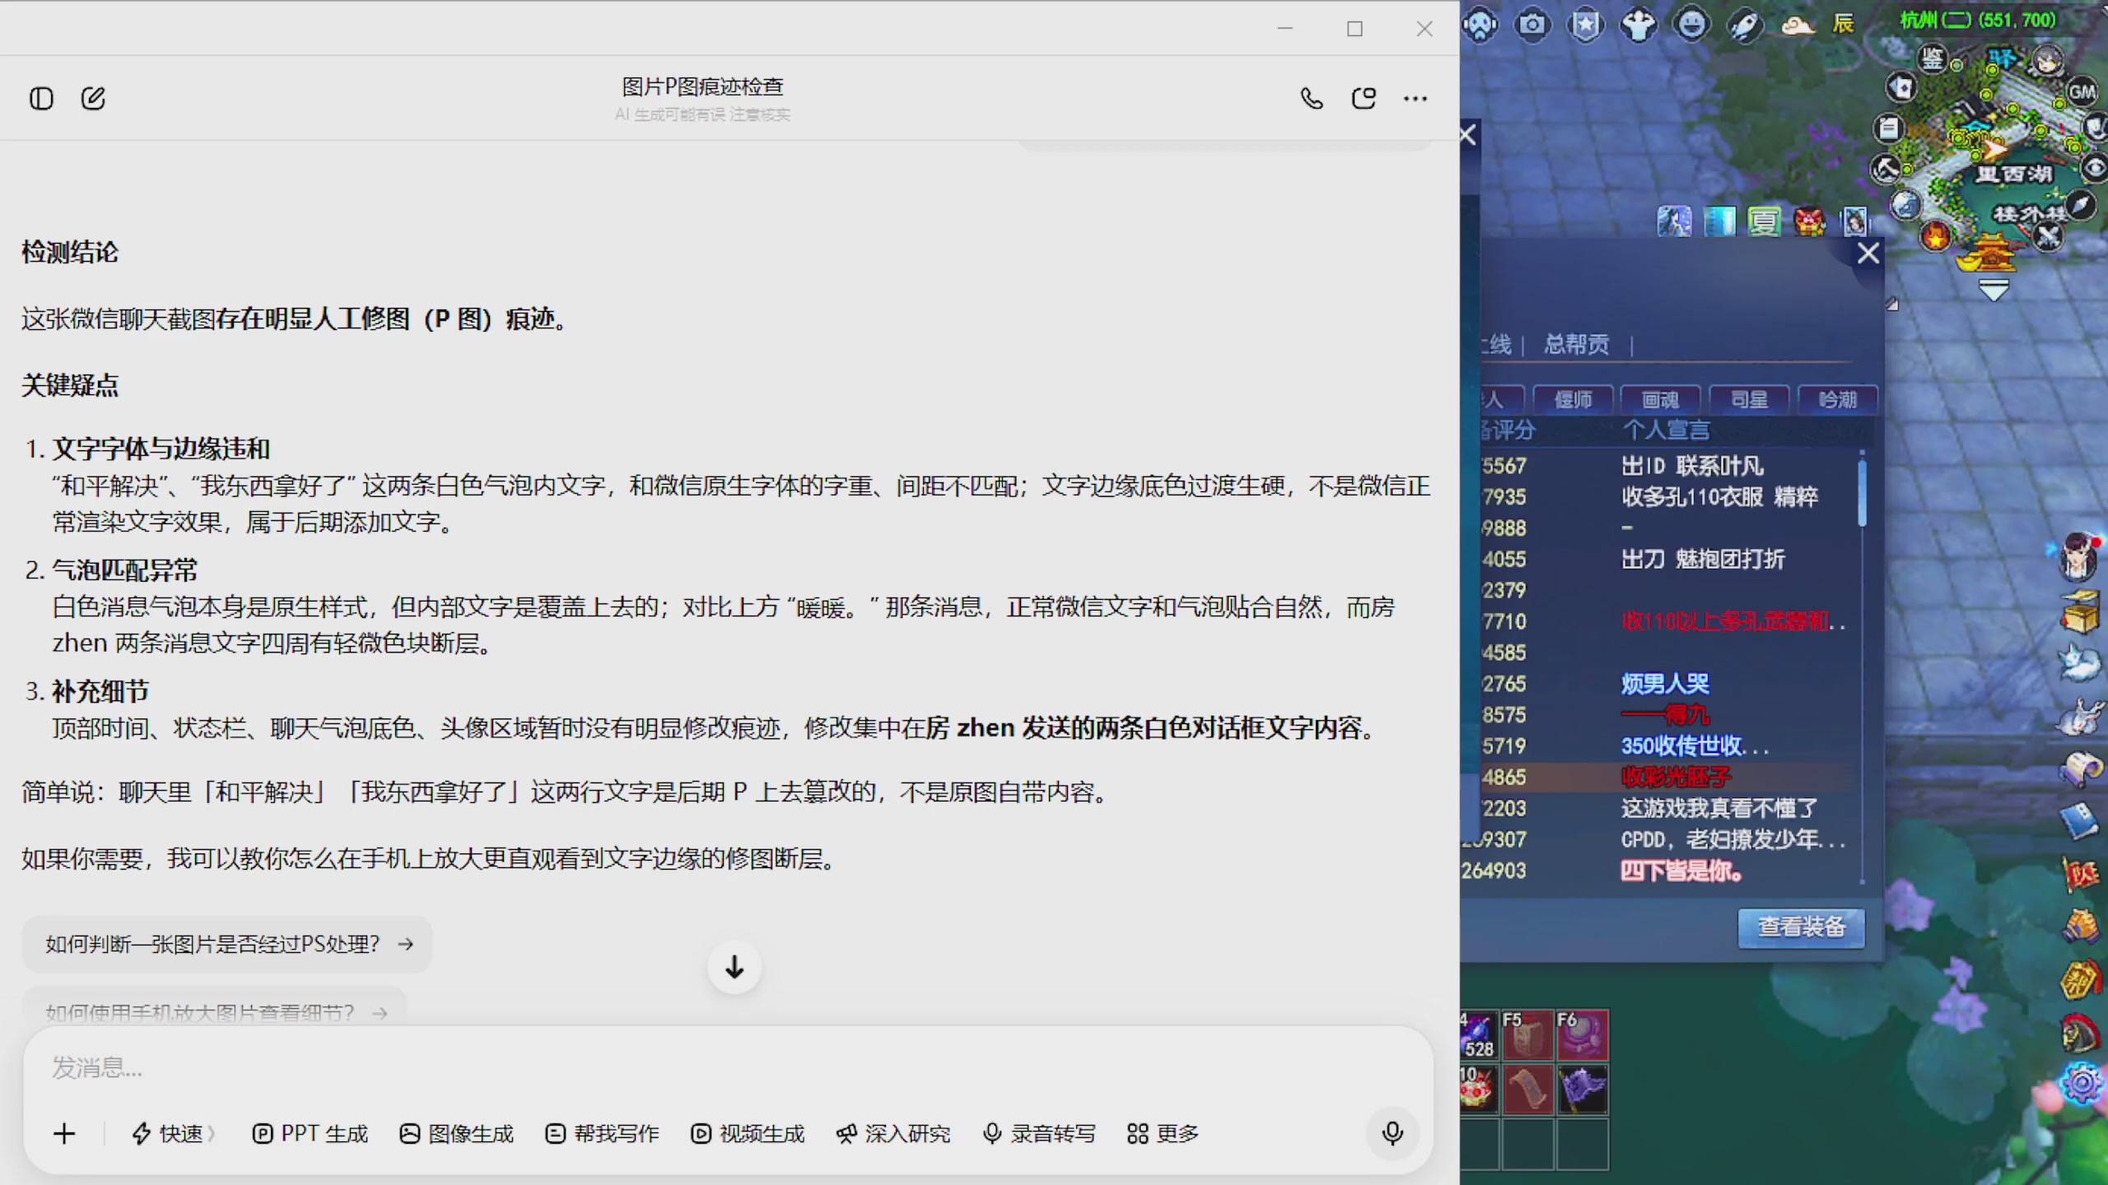
Task: Click the 查看装备 button
Action: pyautogui.click(x=1802, y=927)
